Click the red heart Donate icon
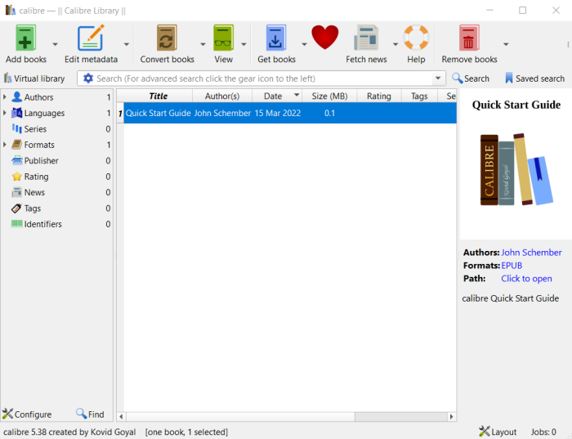The height and width of the screenshot is (439, 572). click(x=324, y=38)
